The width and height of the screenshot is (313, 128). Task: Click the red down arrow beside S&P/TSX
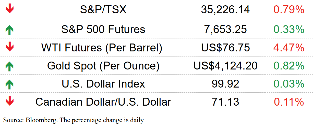pyautogui.click(x=9, y=9)
